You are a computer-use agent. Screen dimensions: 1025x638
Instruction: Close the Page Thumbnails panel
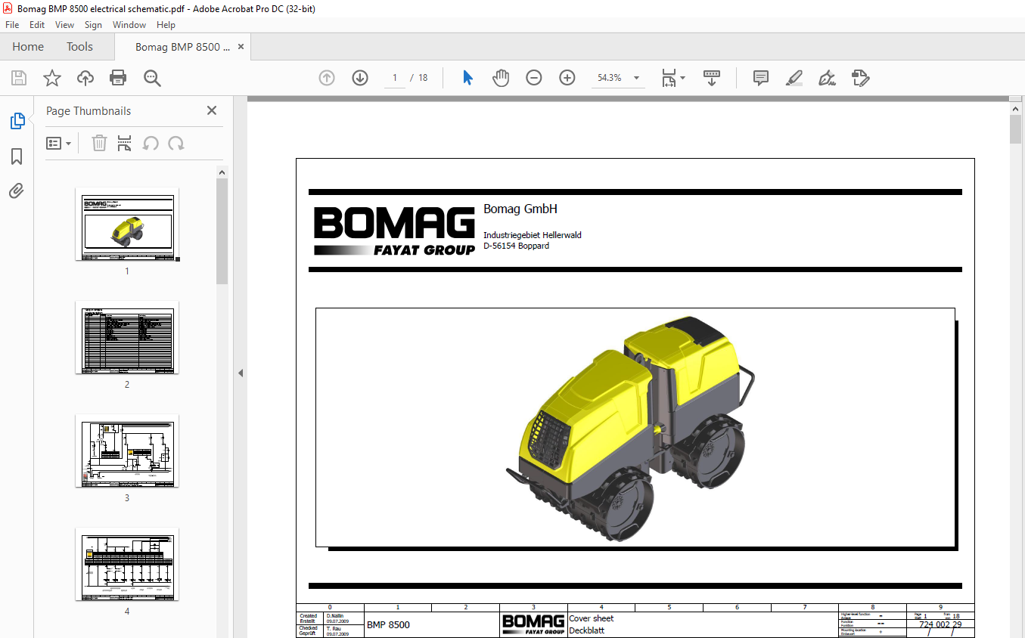click(x=212, y=110)
